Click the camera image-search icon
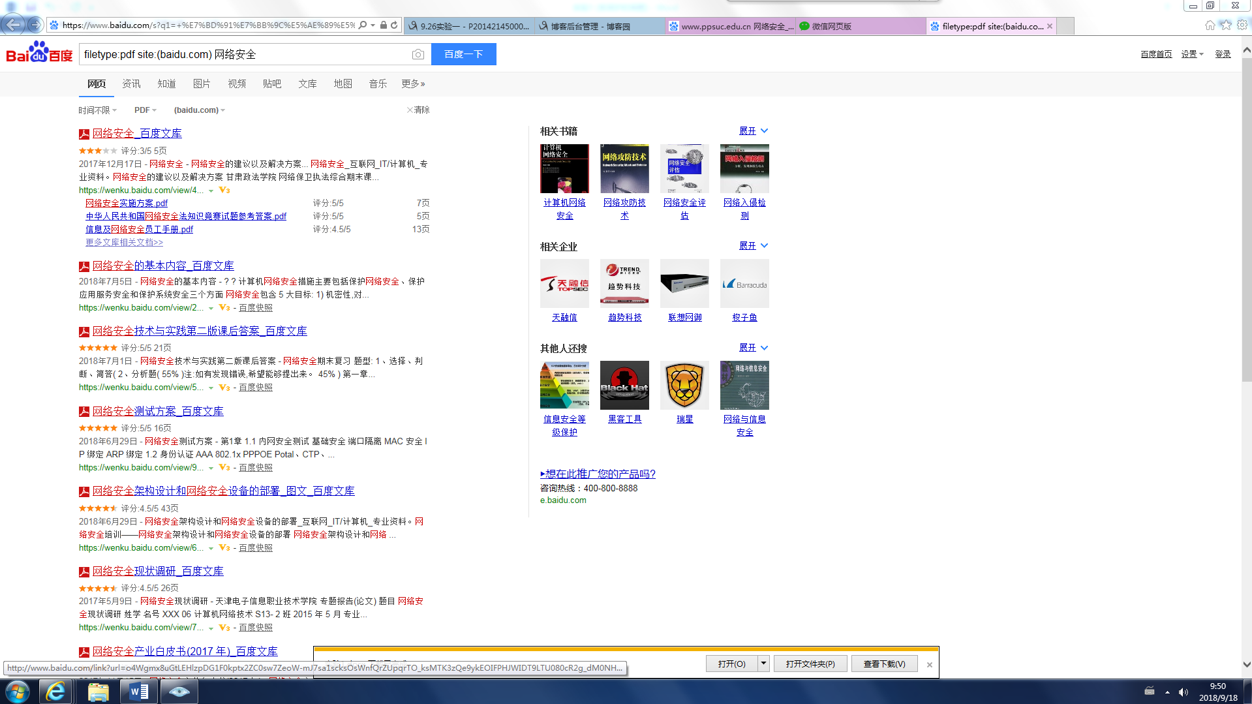Screen dimensions: 1252x704 click(418, 54)
